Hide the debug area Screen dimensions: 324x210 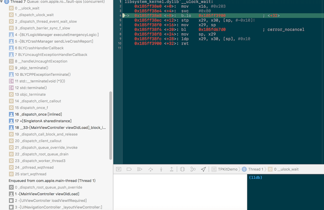tap(119, 169)
